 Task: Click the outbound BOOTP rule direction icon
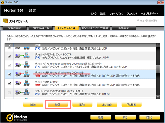pos(23,56)
